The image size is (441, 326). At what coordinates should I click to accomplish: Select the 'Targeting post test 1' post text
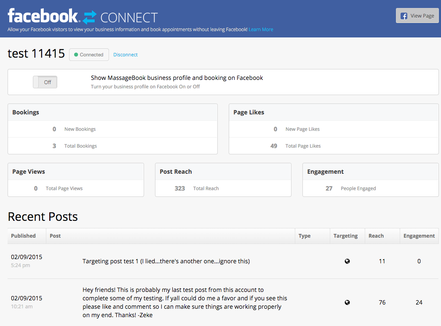pyautogui.click(x=166, y=261)
